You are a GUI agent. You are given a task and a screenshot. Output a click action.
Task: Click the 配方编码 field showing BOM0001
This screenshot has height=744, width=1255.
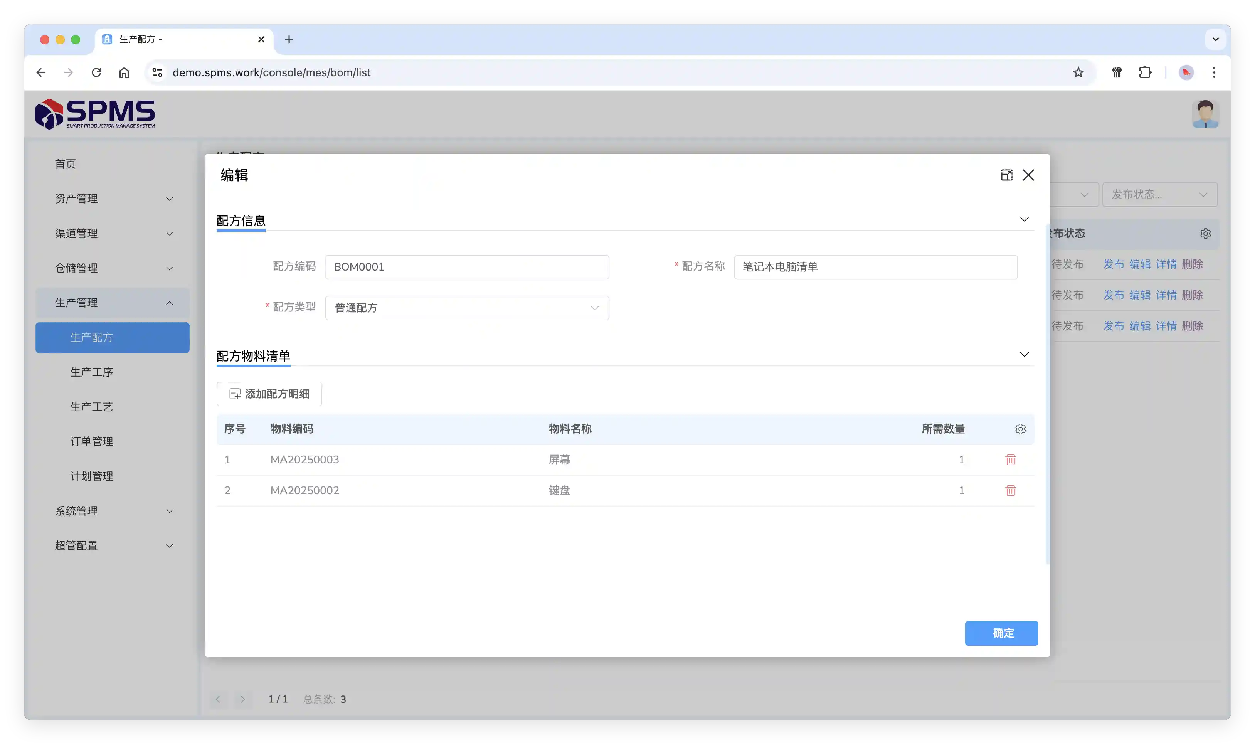pos(467,267)
